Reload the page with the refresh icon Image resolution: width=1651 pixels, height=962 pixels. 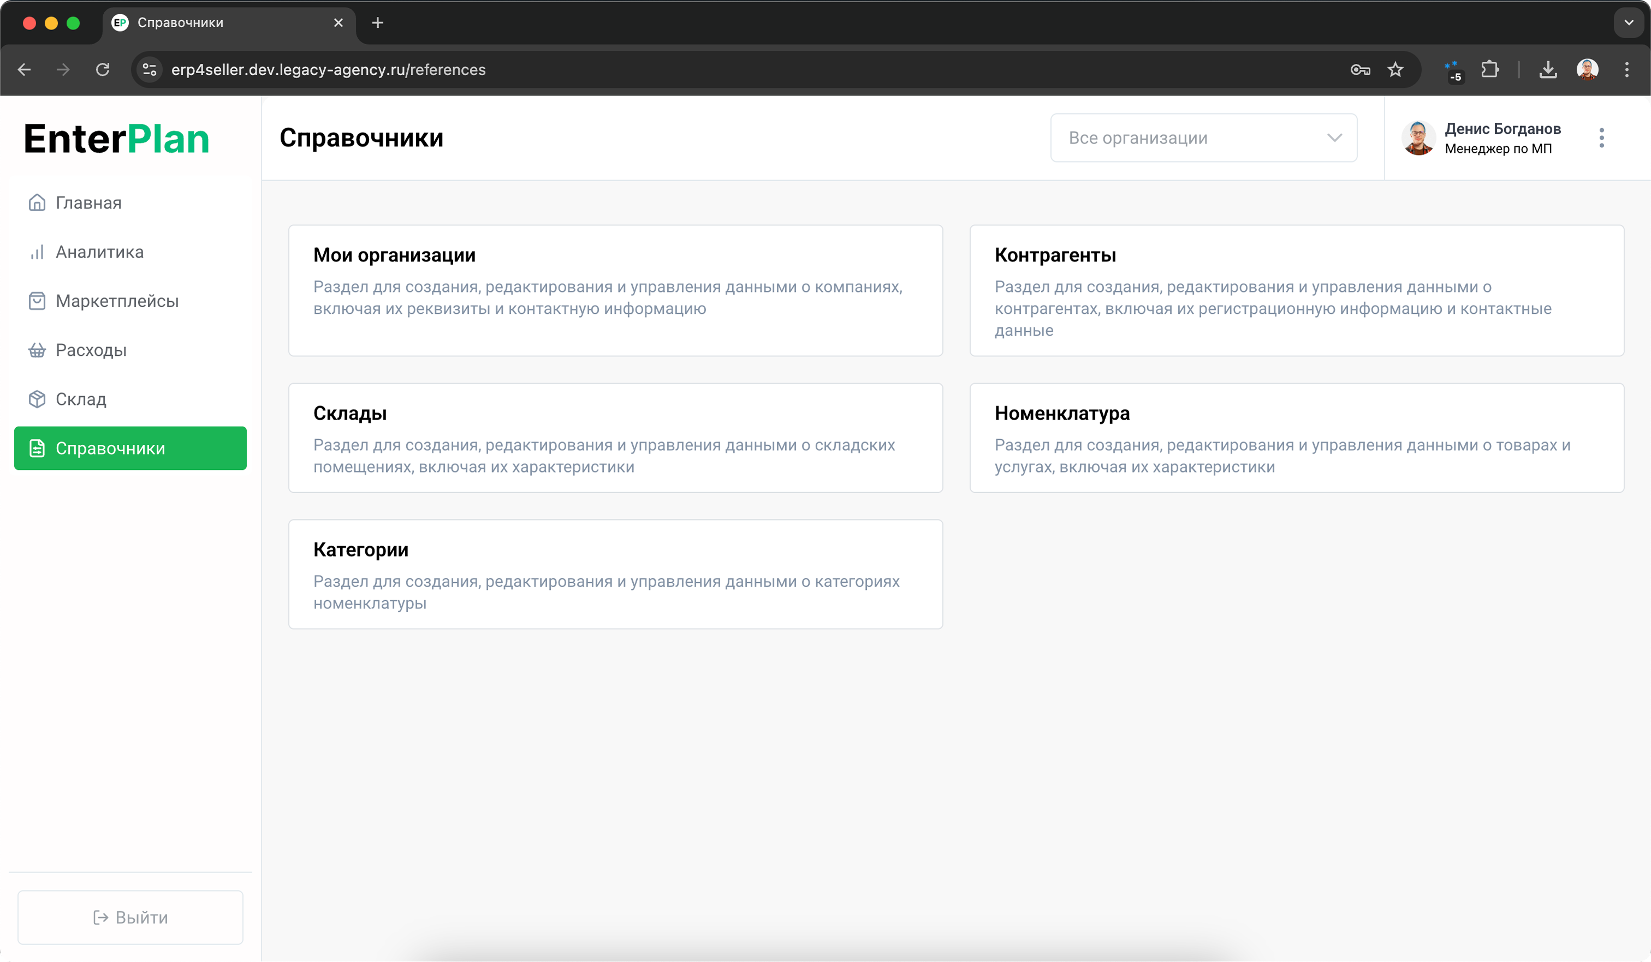click(x=103, y=69)
